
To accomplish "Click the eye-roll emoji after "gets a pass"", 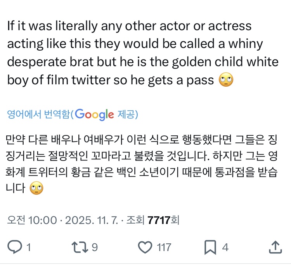I will click(226, 80).
